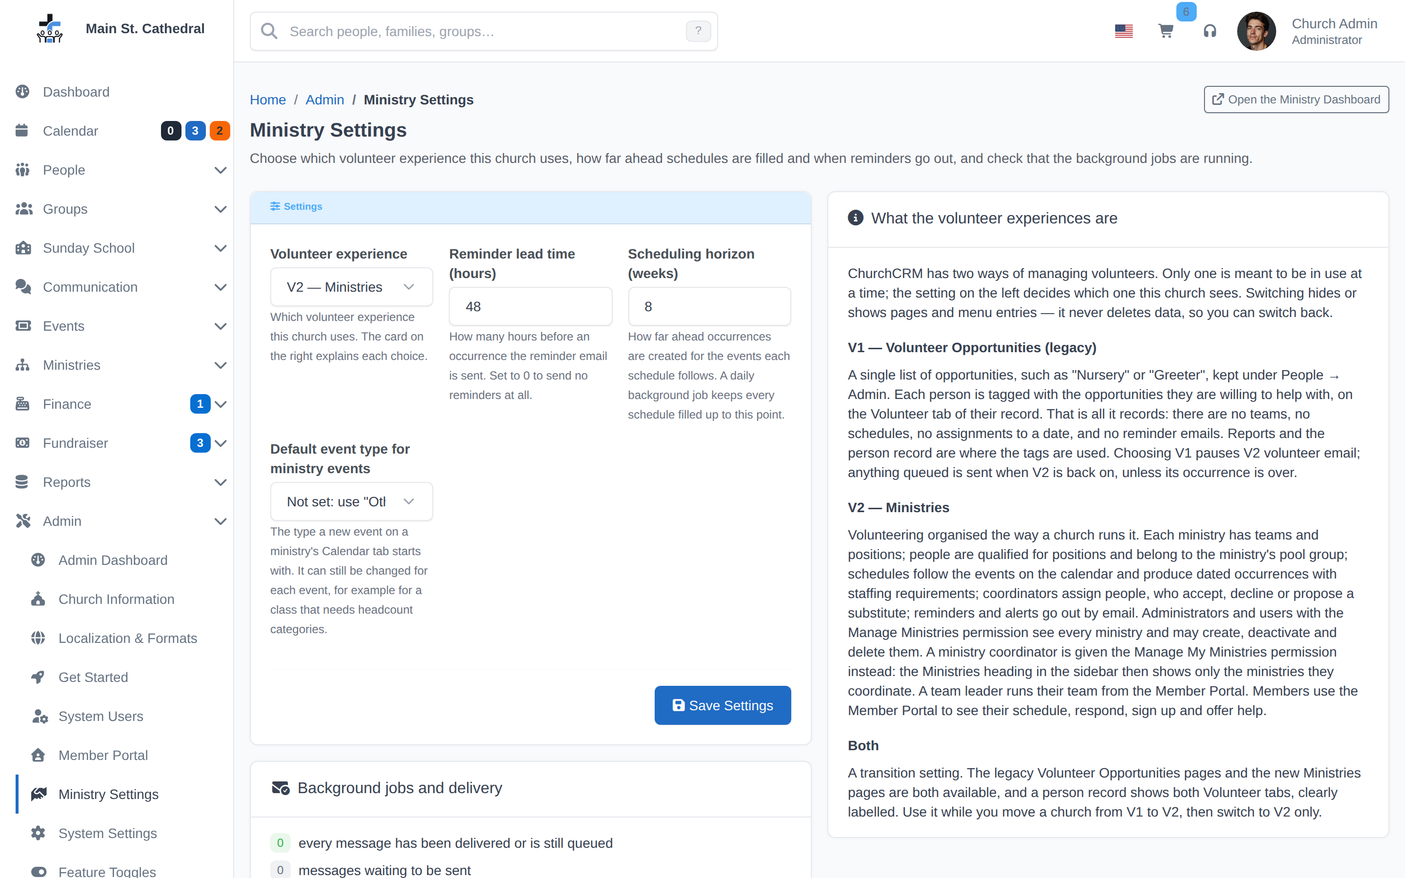Viewport: 1405px width, 878px height.
Task: Click the US flag language icon
Action: coord(1124,31)
